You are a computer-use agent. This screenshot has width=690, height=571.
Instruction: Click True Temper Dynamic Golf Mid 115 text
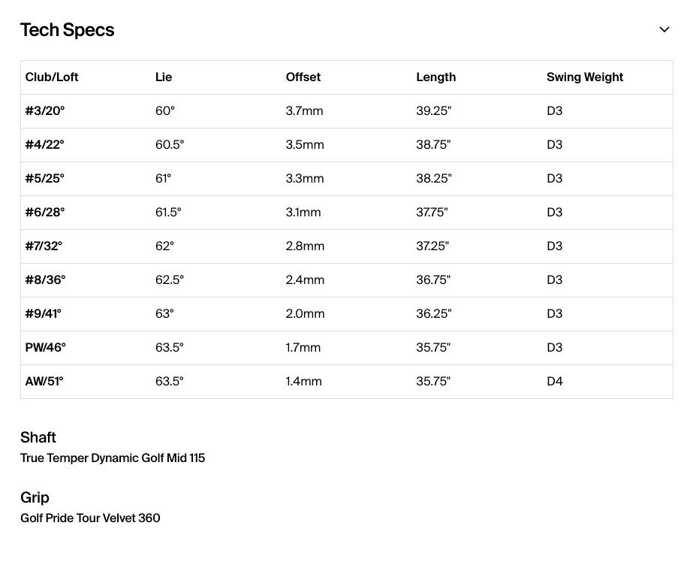tap(113, 458)
